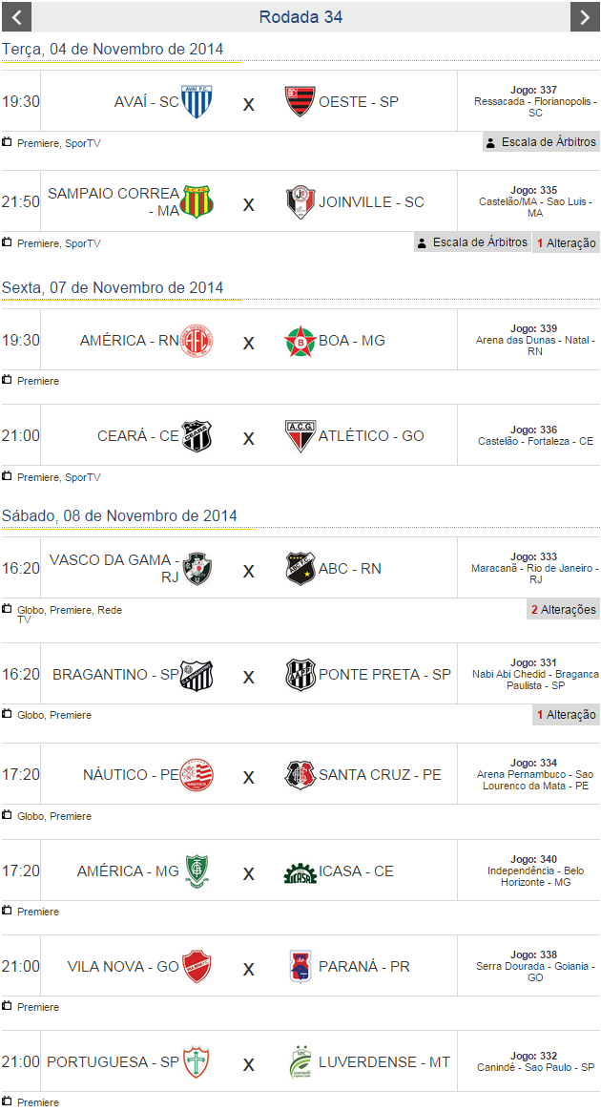
Task: Show 1 Alteração for Bragantino match
Action: 566,715
